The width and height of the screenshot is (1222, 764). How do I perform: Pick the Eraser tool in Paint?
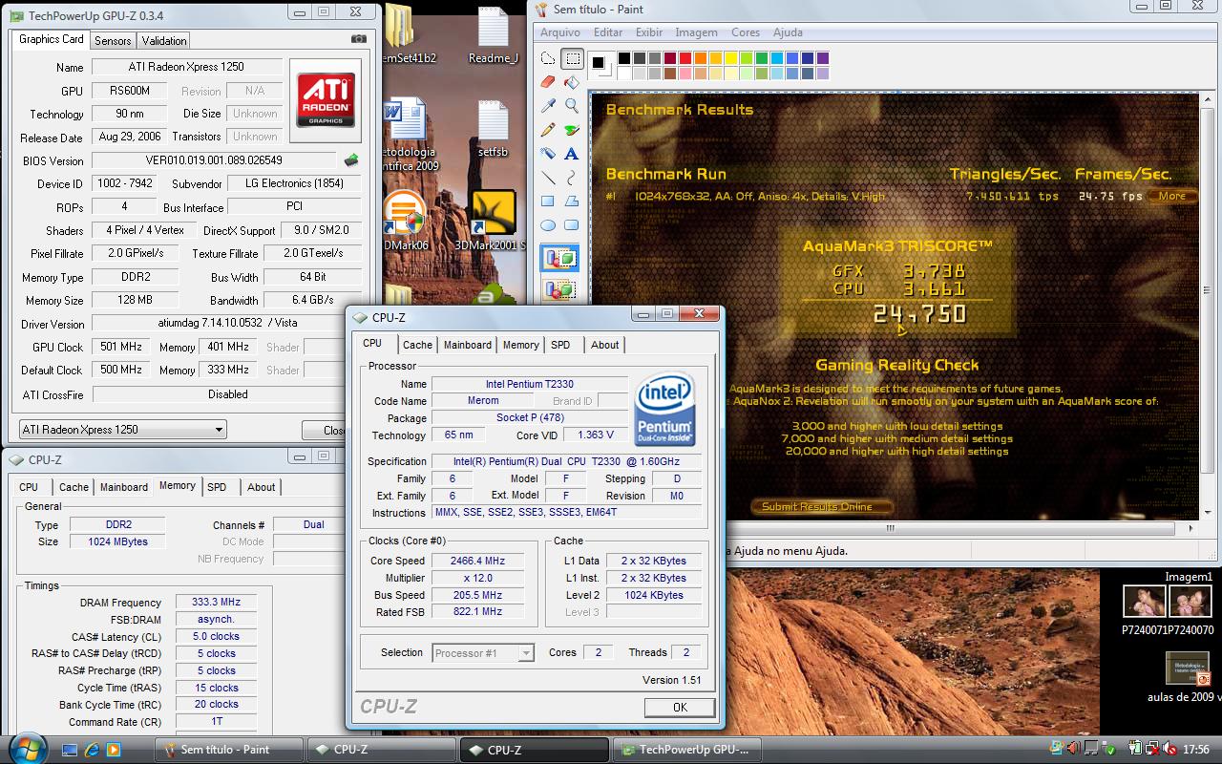pos(548,82)
